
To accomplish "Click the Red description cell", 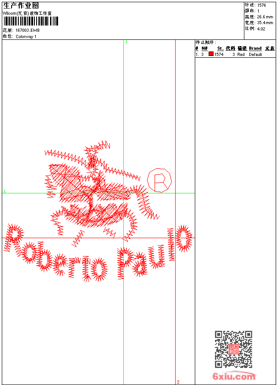I will [241, 55].
